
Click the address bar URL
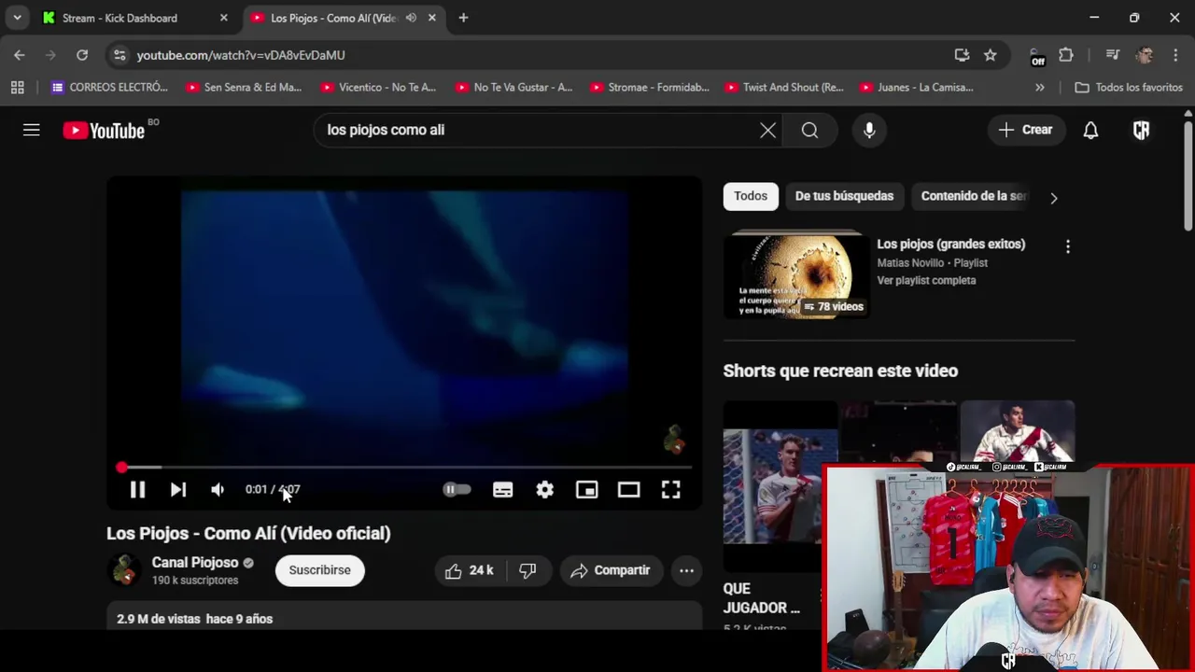pyautogui.click(x=241, y=56)
